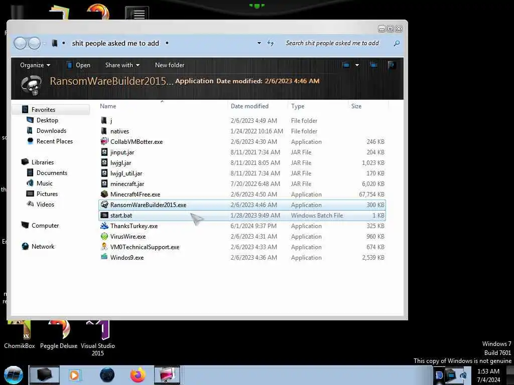Select the ThanksTurkey.exe icon
Screen dimensions: 514x385
pos(104,226)
